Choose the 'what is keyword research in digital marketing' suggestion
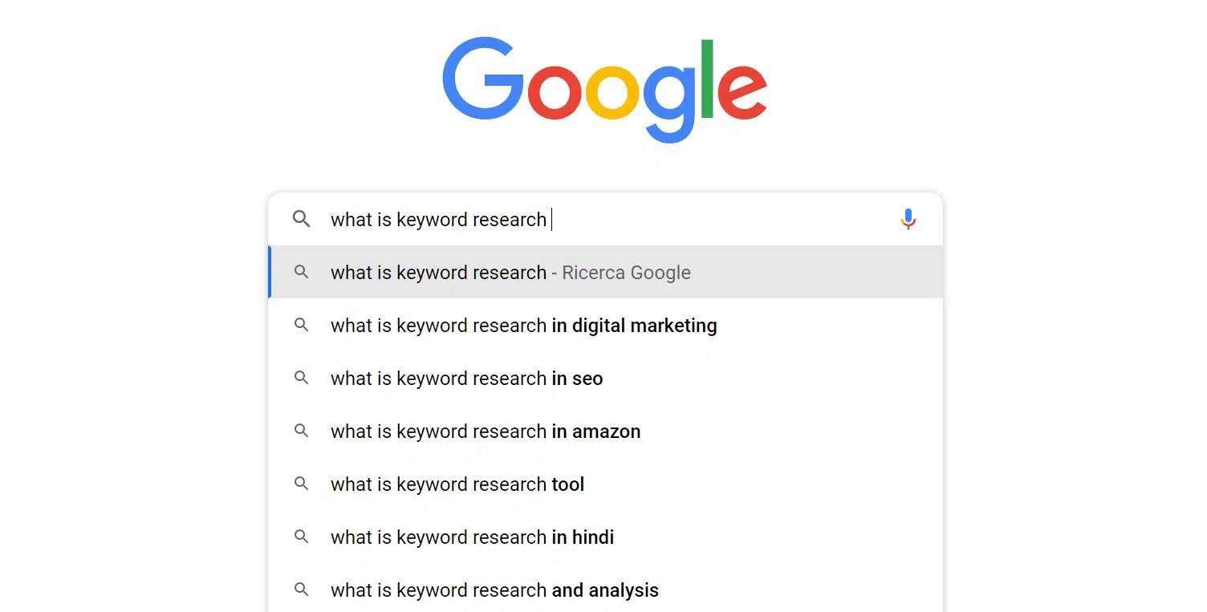Screen dimensions: 1207x612 pos(523,326)
